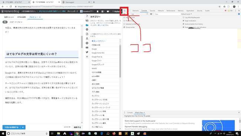This screenshot has width=241, height=136.
Task: Open the gear options icon in editor sidebar
Action: tap(87, 29)
